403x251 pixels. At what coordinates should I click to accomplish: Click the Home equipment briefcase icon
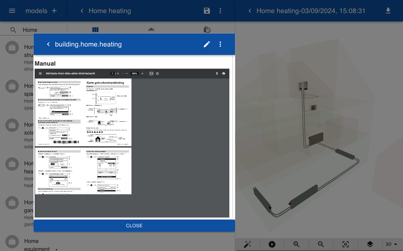click(12, 242)
